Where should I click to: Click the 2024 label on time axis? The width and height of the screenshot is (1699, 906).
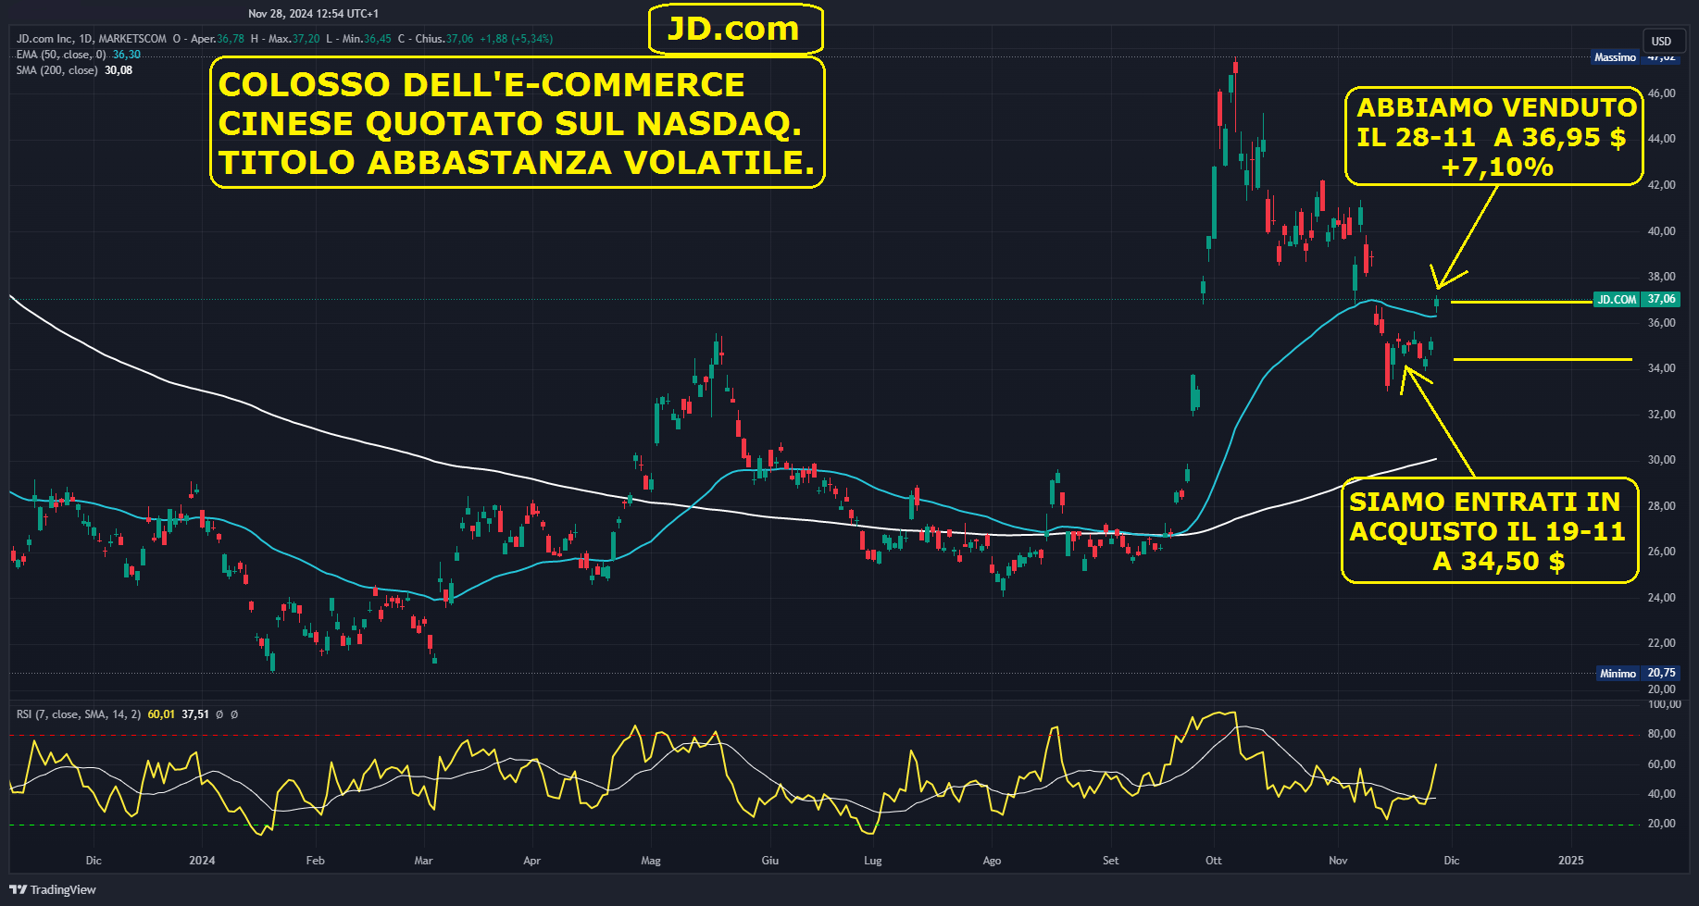[x=202, y=861]
